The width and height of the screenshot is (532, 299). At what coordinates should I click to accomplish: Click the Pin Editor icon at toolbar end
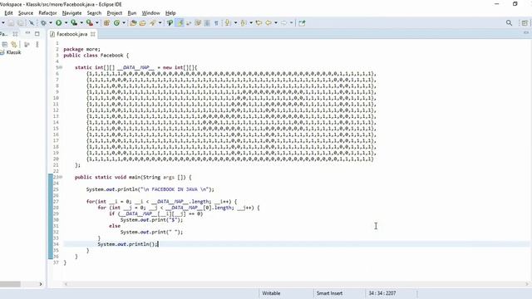coord(302,23)
